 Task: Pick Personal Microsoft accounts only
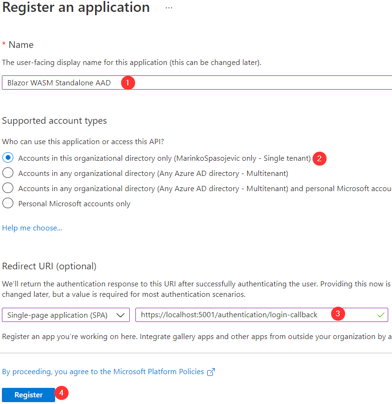click(x=8, y=203)
